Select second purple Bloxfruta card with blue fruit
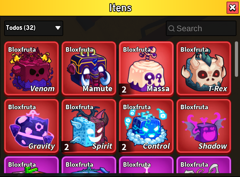The image size is (240, 177). click(89, 165)
